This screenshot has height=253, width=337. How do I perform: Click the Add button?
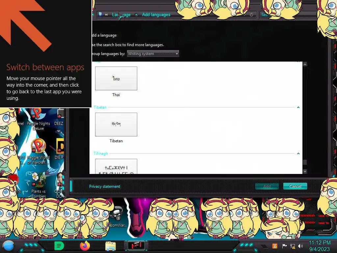[267, 186]
